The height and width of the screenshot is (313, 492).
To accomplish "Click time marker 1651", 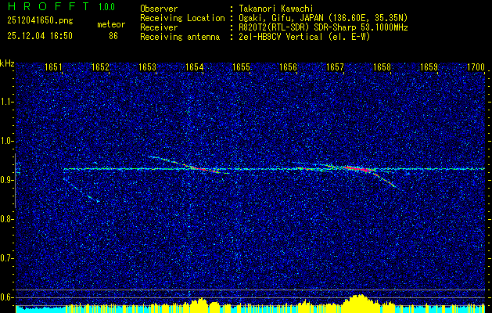I will (53, 67).
